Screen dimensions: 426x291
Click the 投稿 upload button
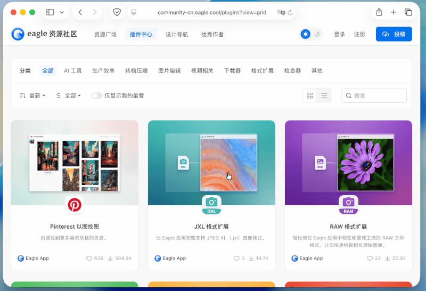(394, 34)
